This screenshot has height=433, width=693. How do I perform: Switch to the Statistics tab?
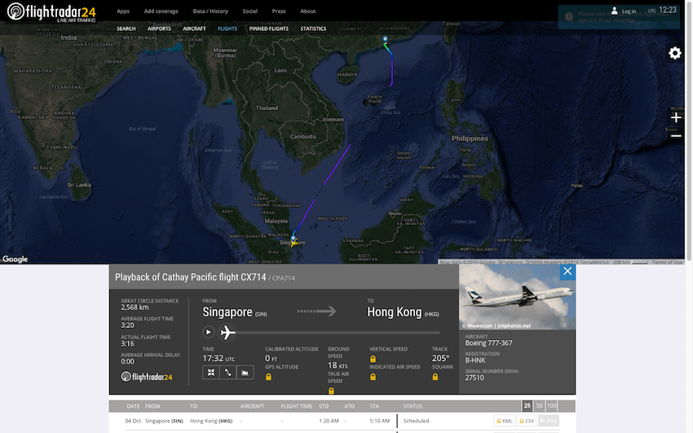pyautogui.click(x=313, y=29)
